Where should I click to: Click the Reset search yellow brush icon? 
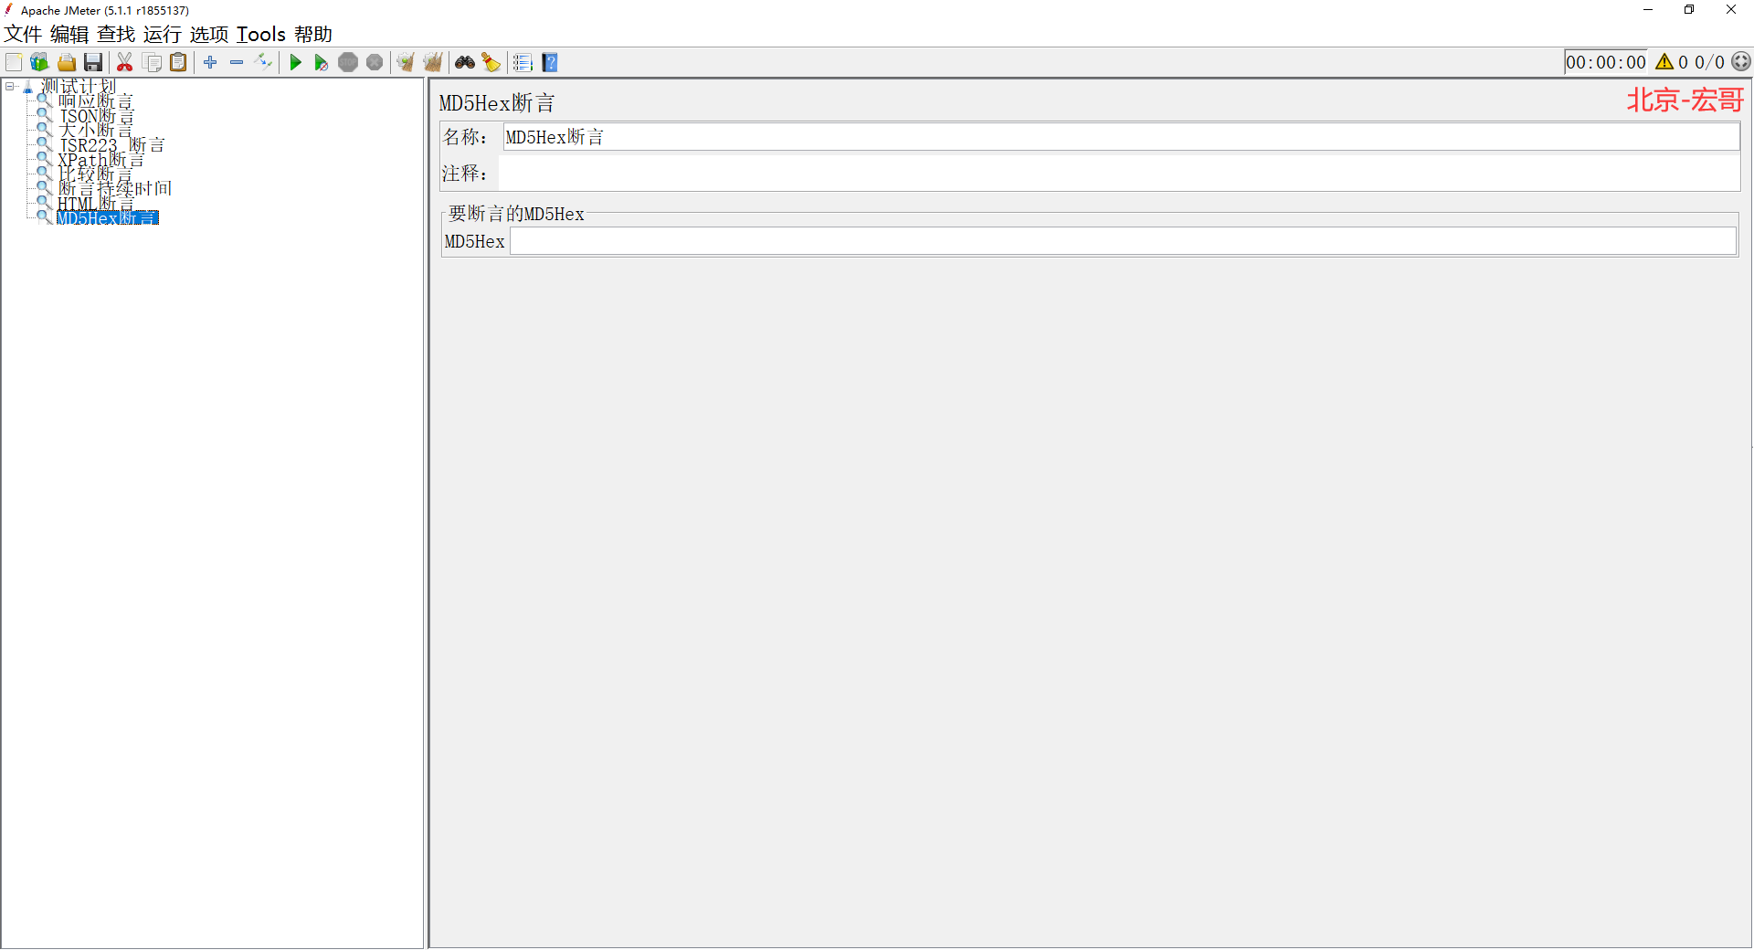(x=491, y=62)
